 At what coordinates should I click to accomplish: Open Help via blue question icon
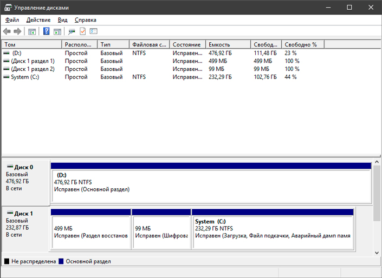point(46,31)
